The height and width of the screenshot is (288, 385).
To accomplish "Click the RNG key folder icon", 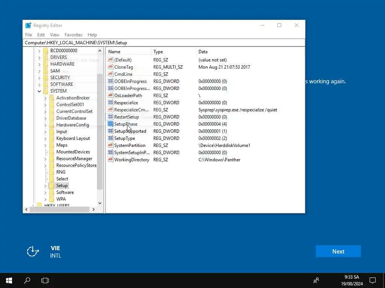I will click(x=52, y=172).
